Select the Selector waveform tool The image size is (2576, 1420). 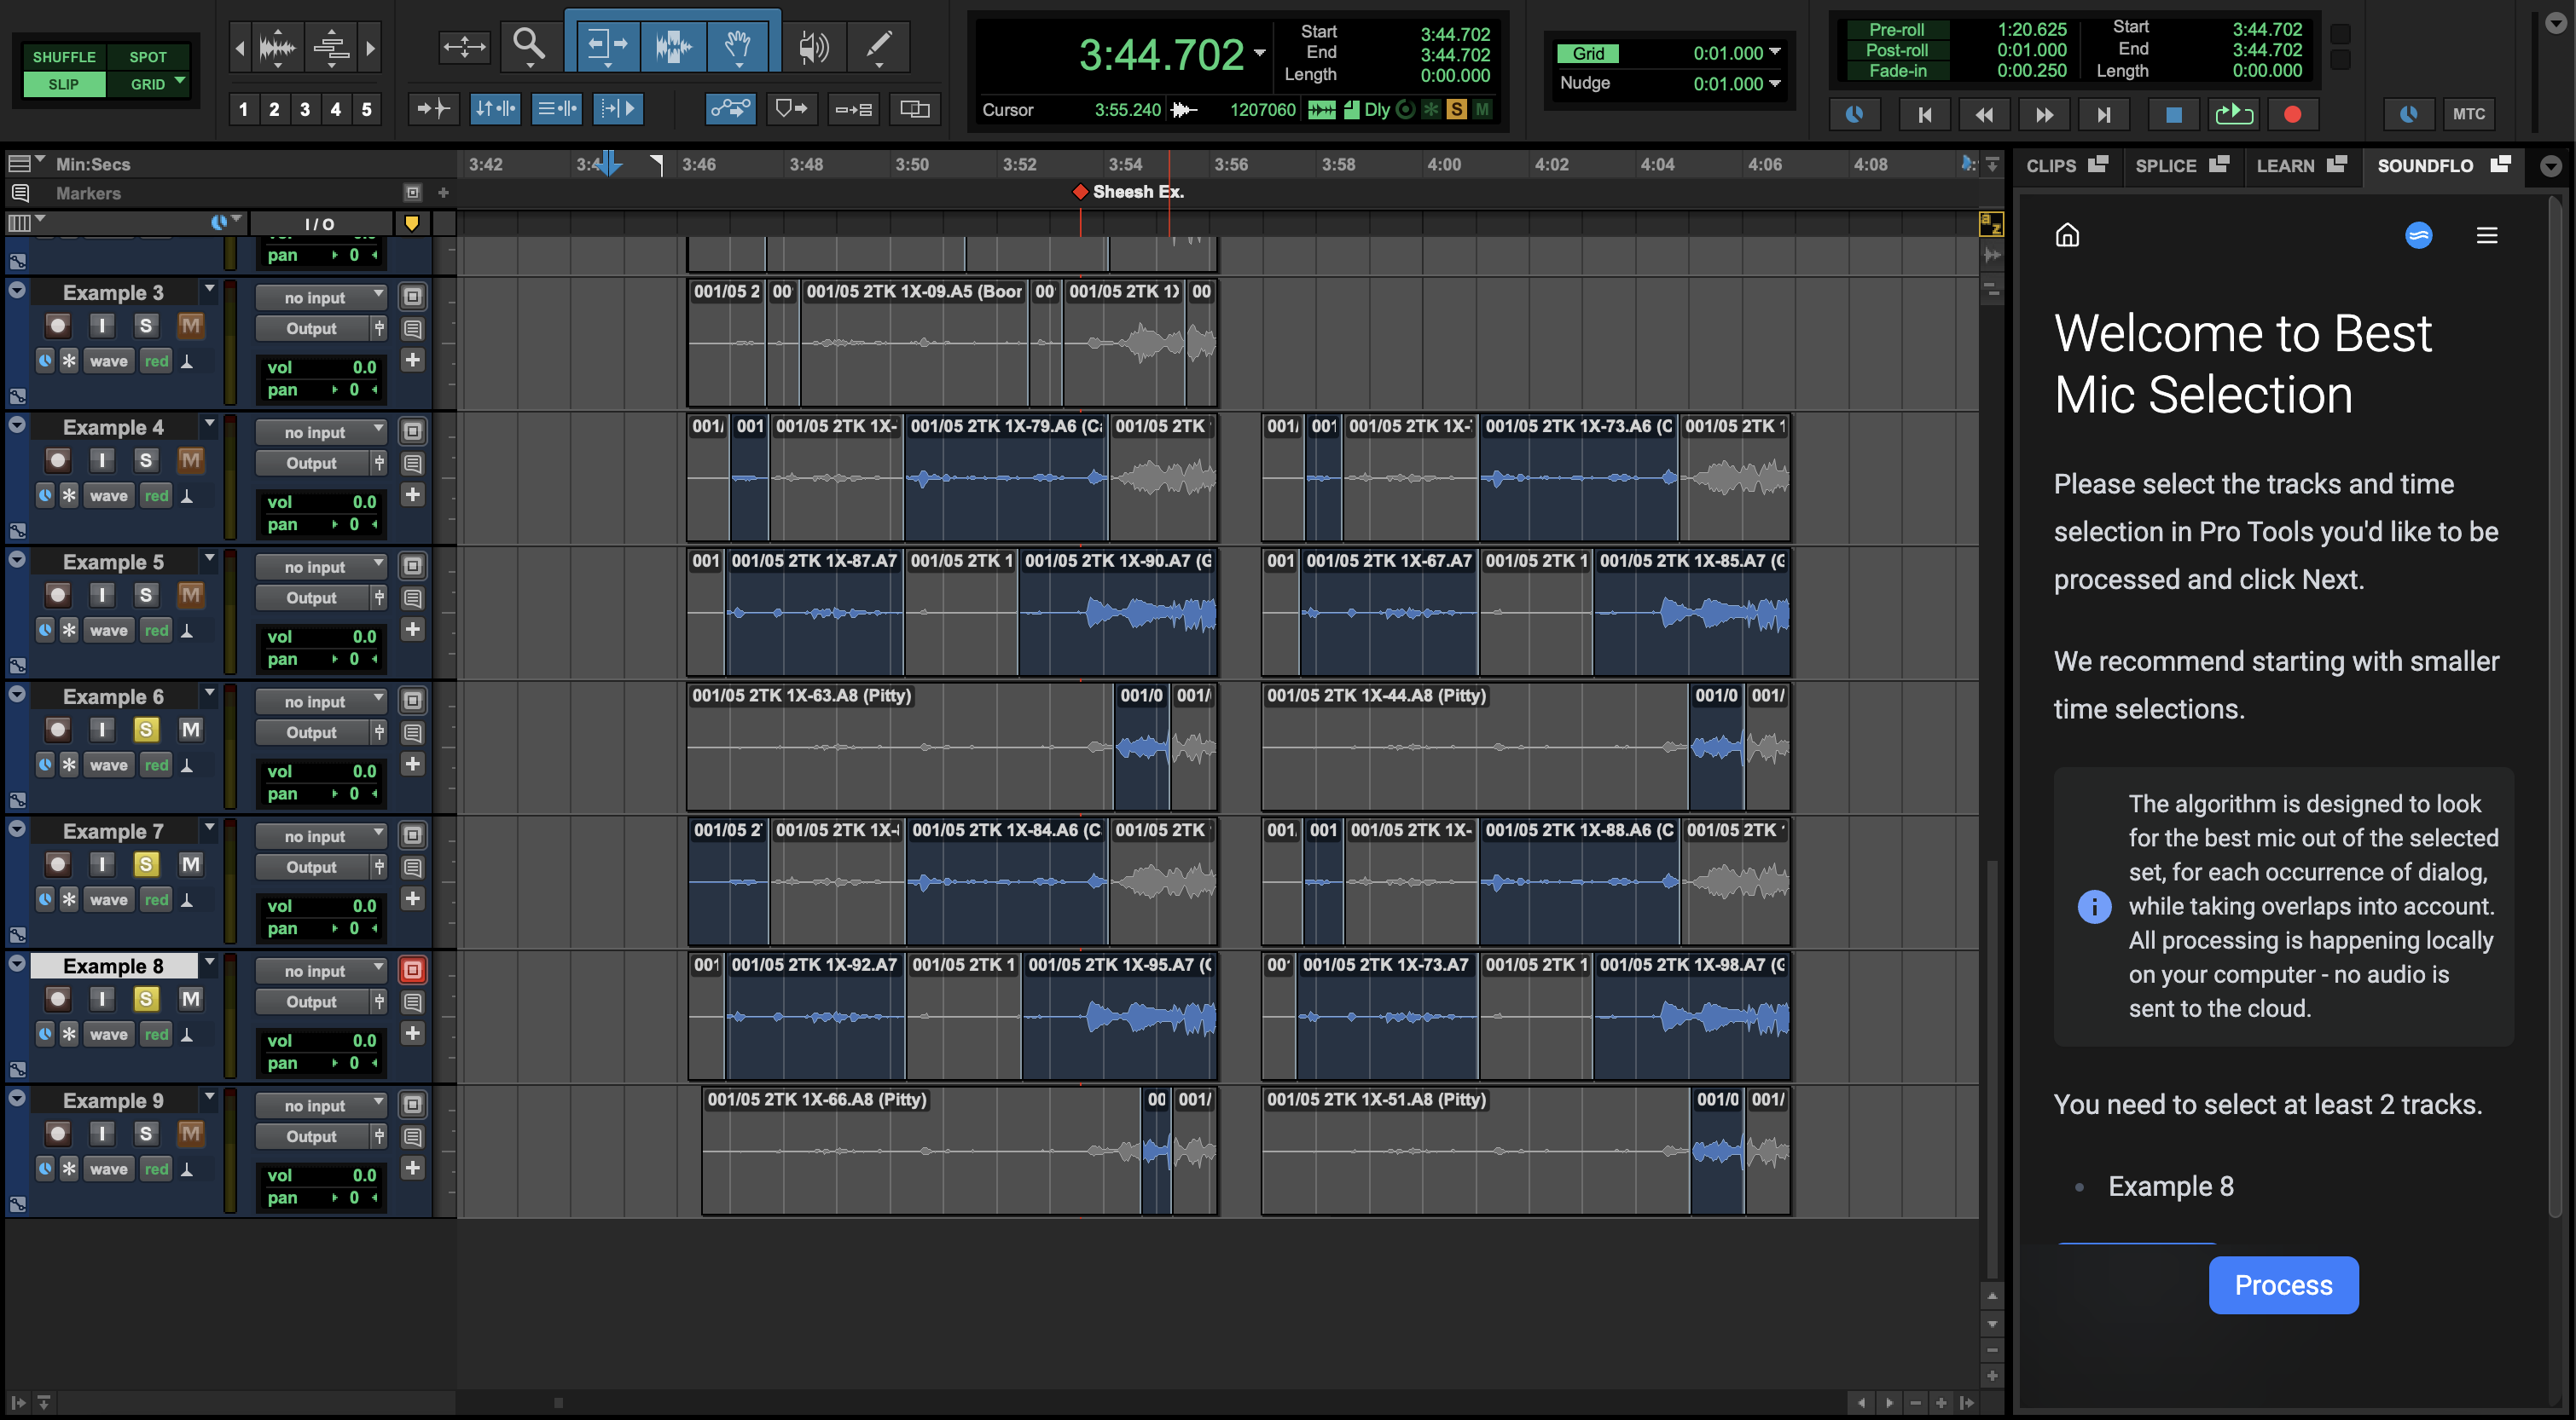(673, 45)
